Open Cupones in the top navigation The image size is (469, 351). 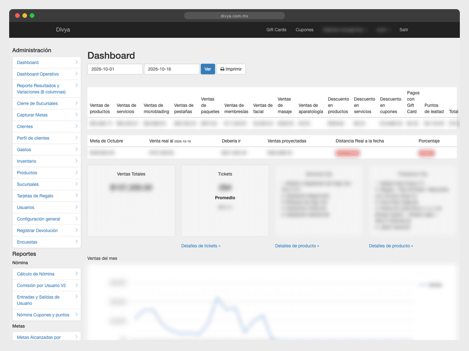click(x=305, y=30)
